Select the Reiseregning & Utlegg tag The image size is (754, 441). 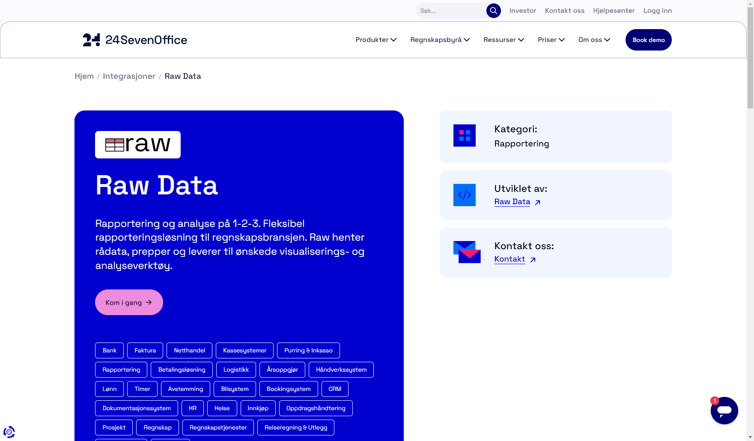pos(296,427)
